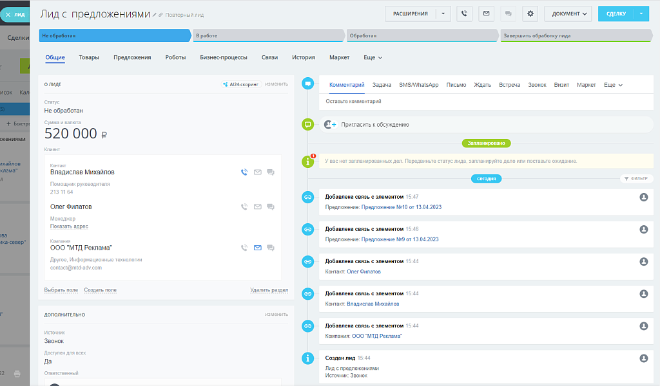Viewport: 660px width, 386px height.
Task: Open chat with Олег Филатов via messenger icon
Action: tap(271, 207)
